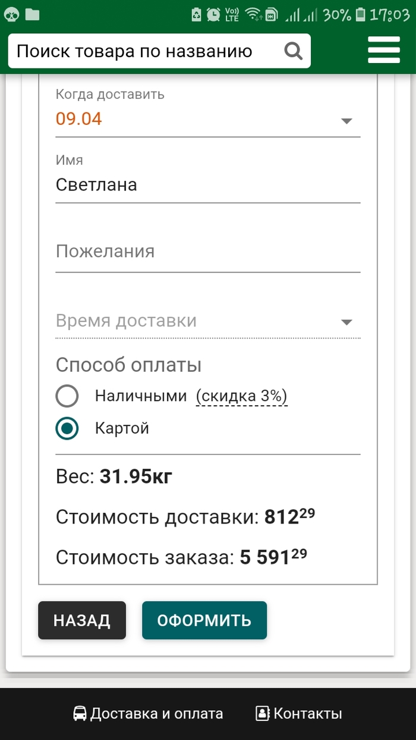Open the Доставка и оплата page
416x740 pixels.
(156, 713)
